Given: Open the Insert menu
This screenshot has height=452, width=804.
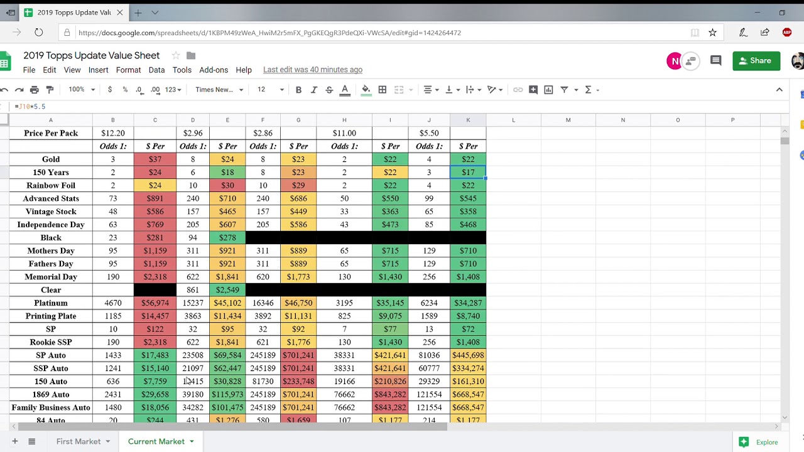Looking at the screenshot, I should [99, 70].
